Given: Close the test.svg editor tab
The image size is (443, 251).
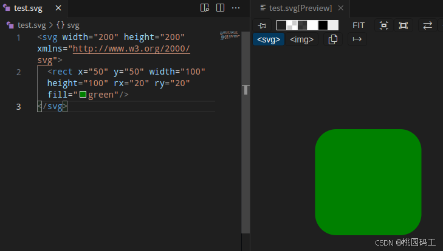Looking at the screenshot, I should 58,8.
